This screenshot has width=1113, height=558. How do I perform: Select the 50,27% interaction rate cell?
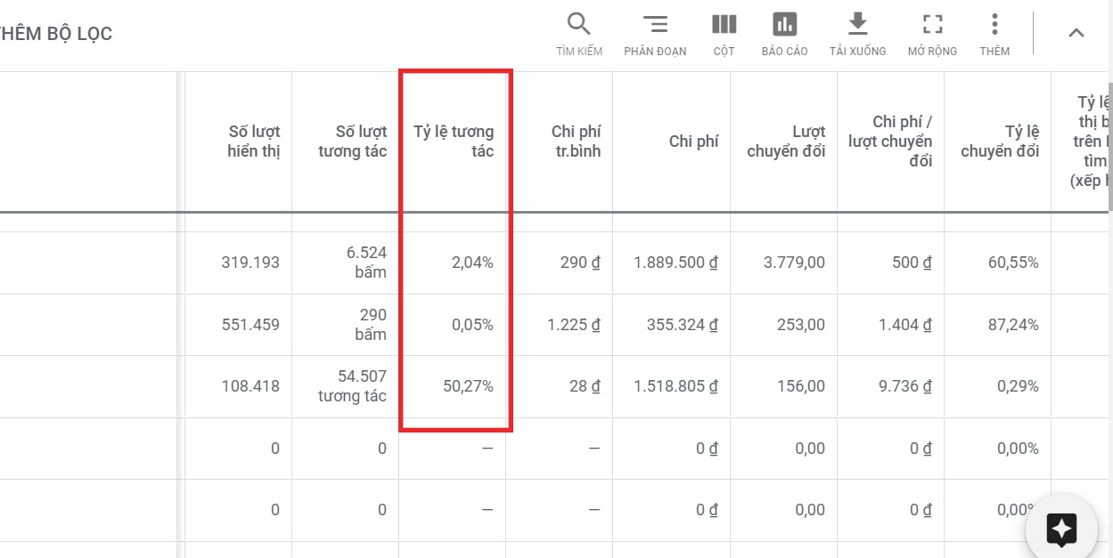coord(453,387)
